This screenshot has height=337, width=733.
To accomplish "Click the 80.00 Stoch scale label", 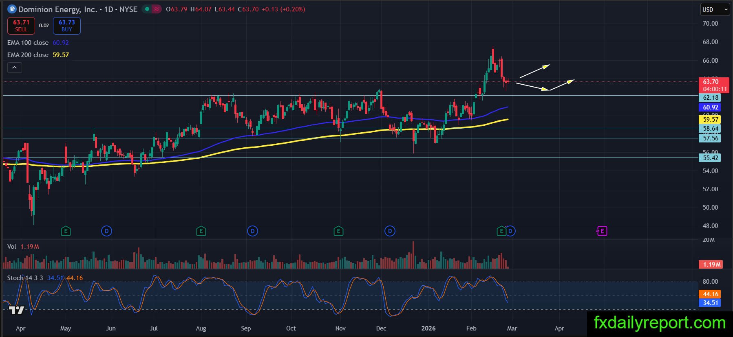I will 711,282.
